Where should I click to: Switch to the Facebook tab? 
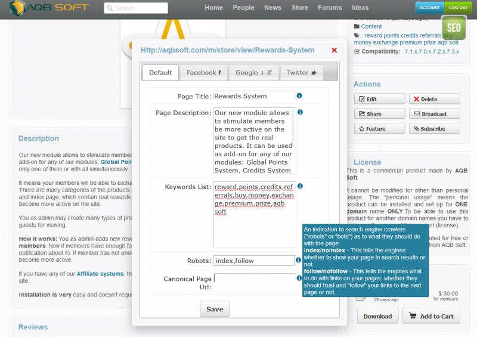tap(203, 73)
